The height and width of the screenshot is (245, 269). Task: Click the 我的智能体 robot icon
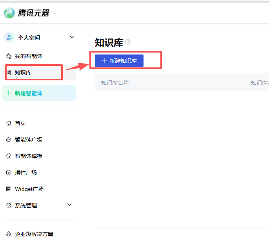[x=8, y=56]
